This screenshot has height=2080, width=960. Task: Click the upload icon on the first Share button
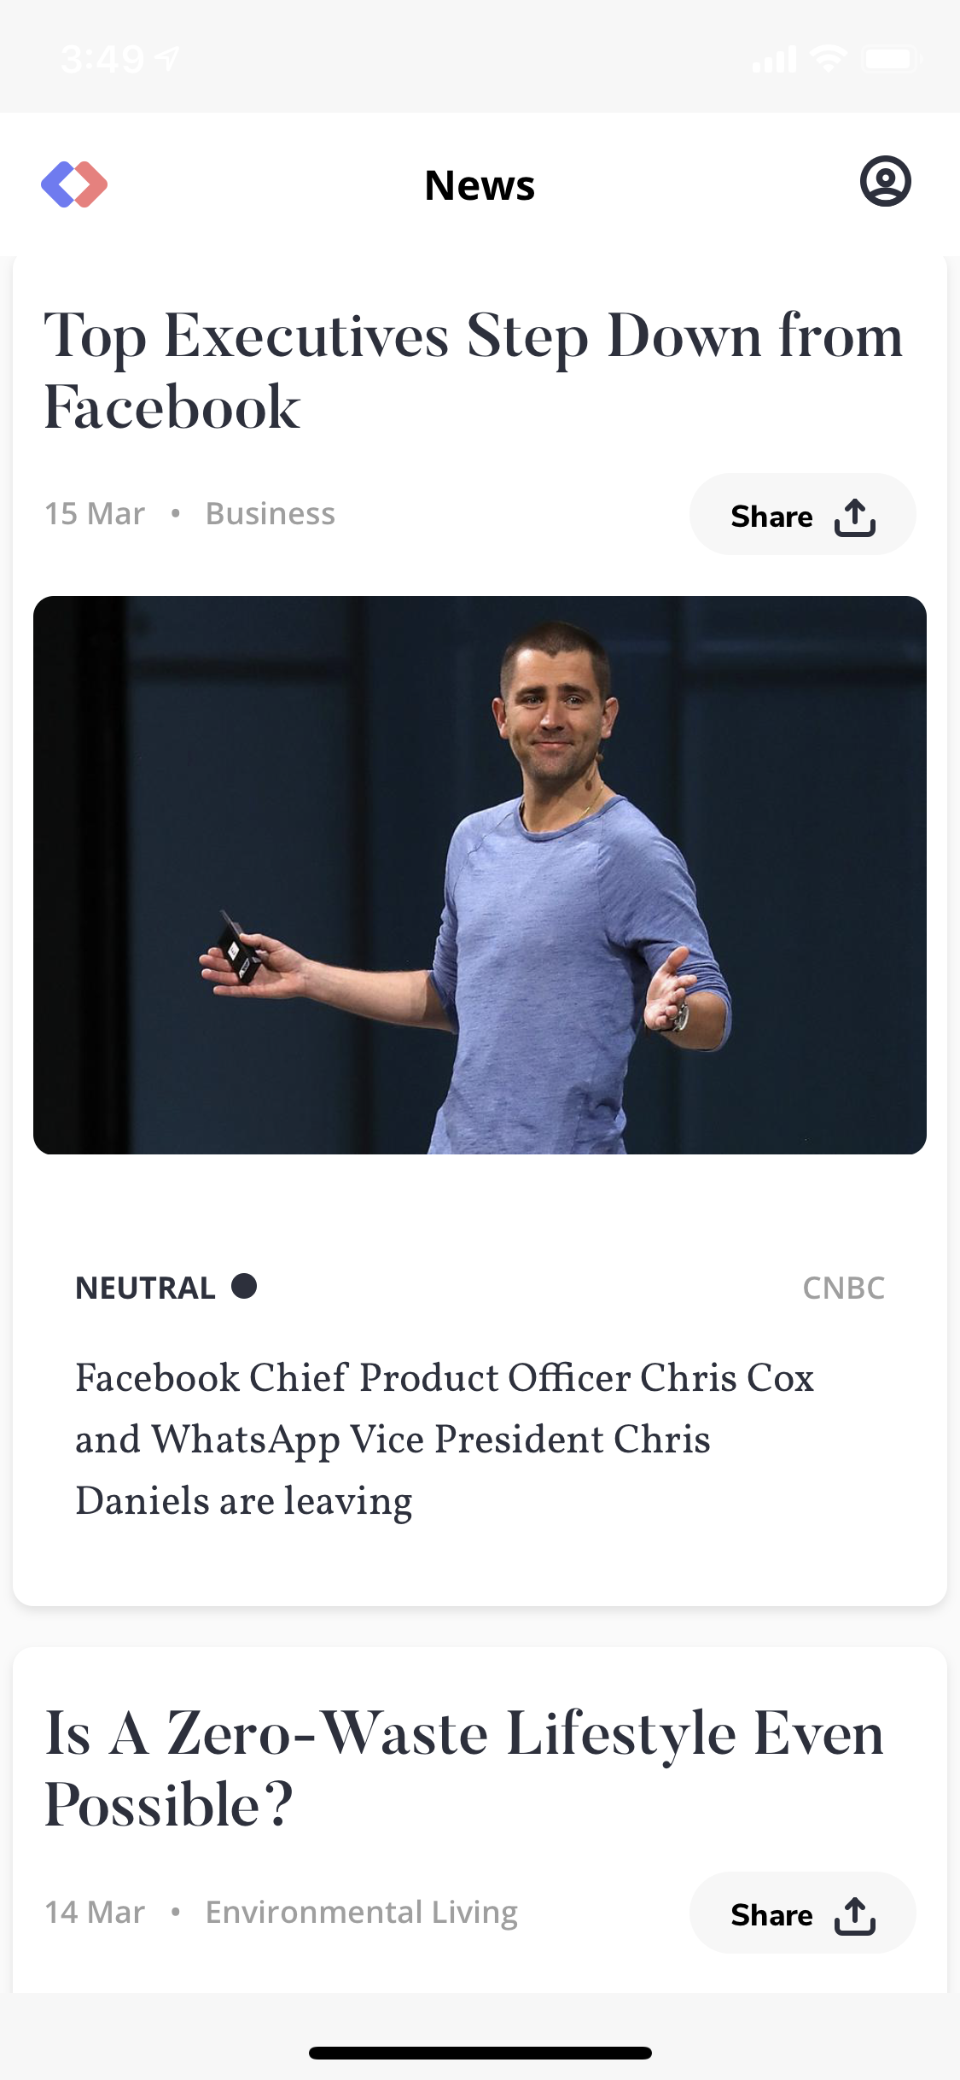coord(855,517)
